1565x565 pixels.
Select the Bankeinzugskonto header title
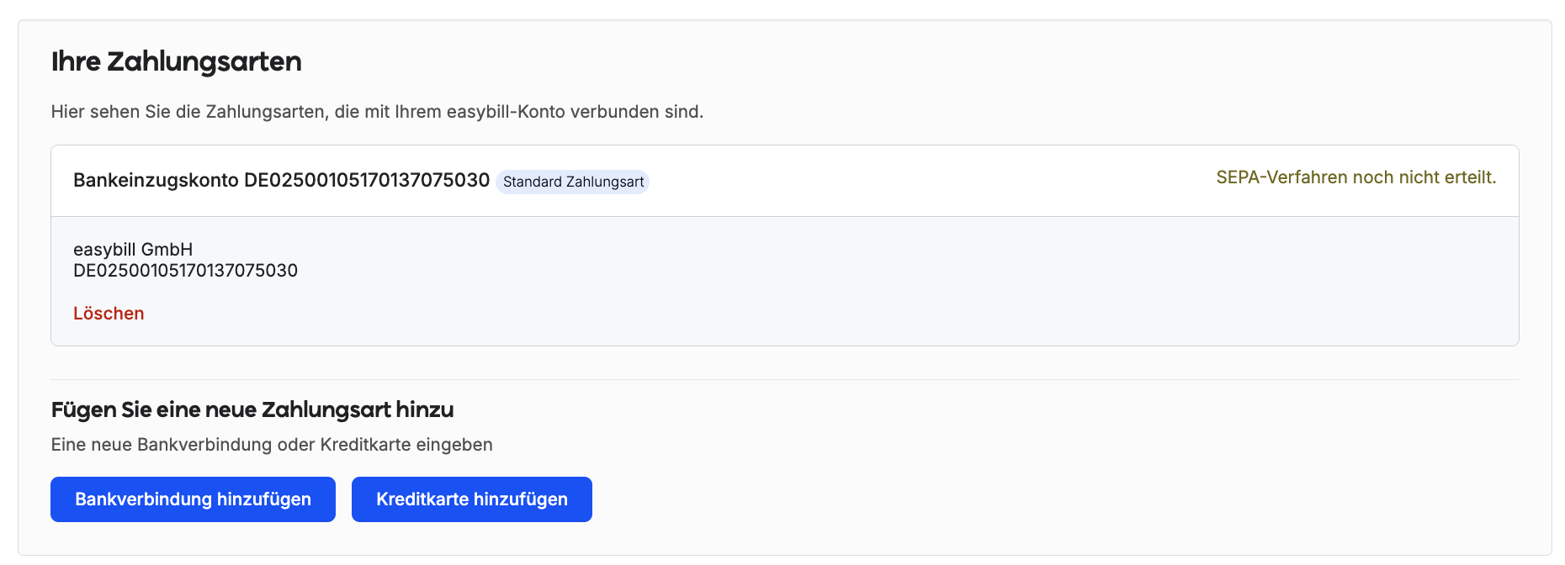pos(281,181)
